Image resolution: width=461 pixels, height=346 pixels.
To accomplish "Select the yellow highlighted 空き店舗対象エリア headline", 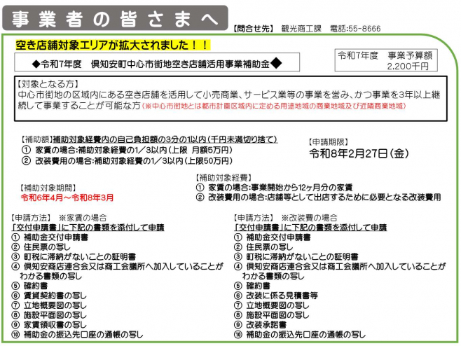I will [112, 45].
